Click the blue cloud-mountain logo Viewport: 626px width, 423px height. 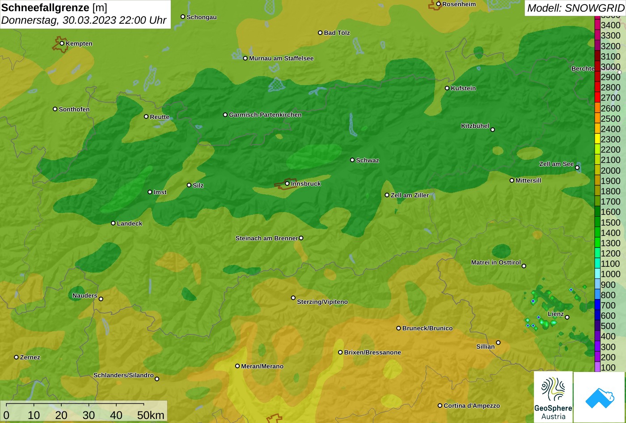point(599,397)
